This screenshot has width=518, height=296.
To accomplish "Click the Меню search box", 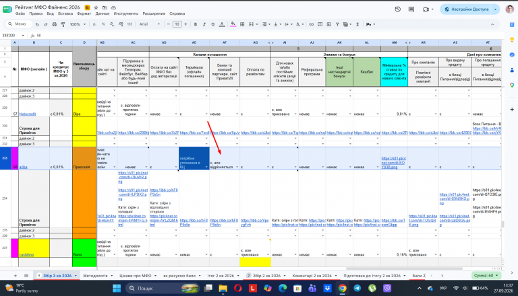I will click(x=19, y=24).
